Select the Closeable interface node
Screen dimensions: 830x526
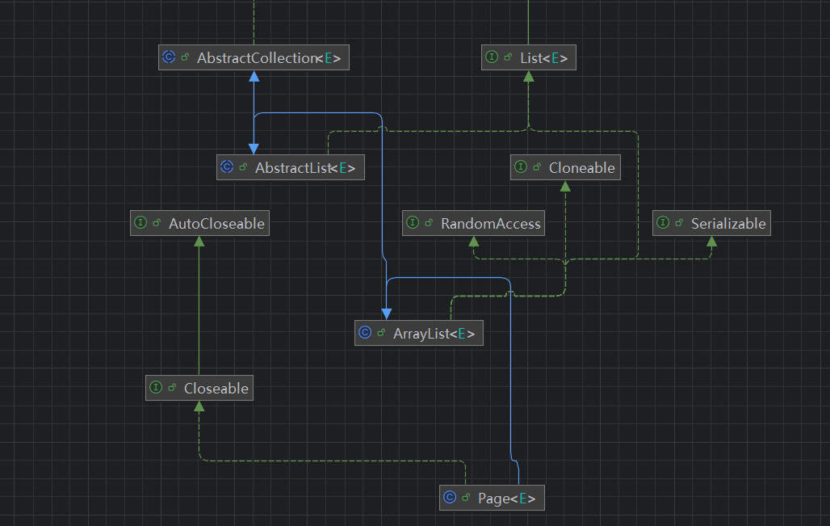pyautogui.click(x=199, y=388)
